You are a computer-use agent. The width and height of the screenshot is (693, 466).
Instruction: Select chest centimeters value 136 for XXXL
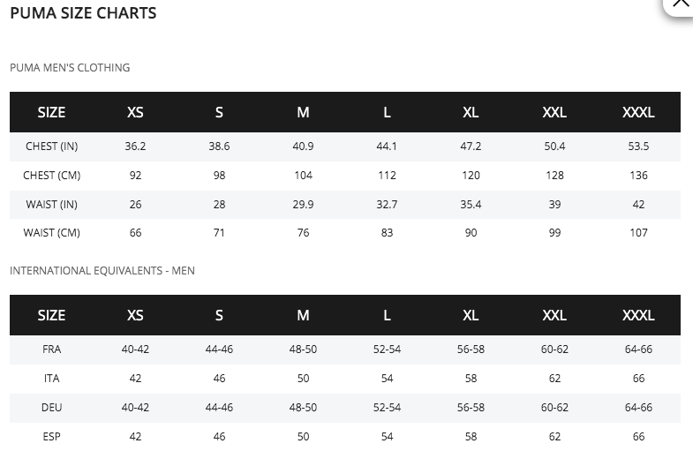click(638, 176)
